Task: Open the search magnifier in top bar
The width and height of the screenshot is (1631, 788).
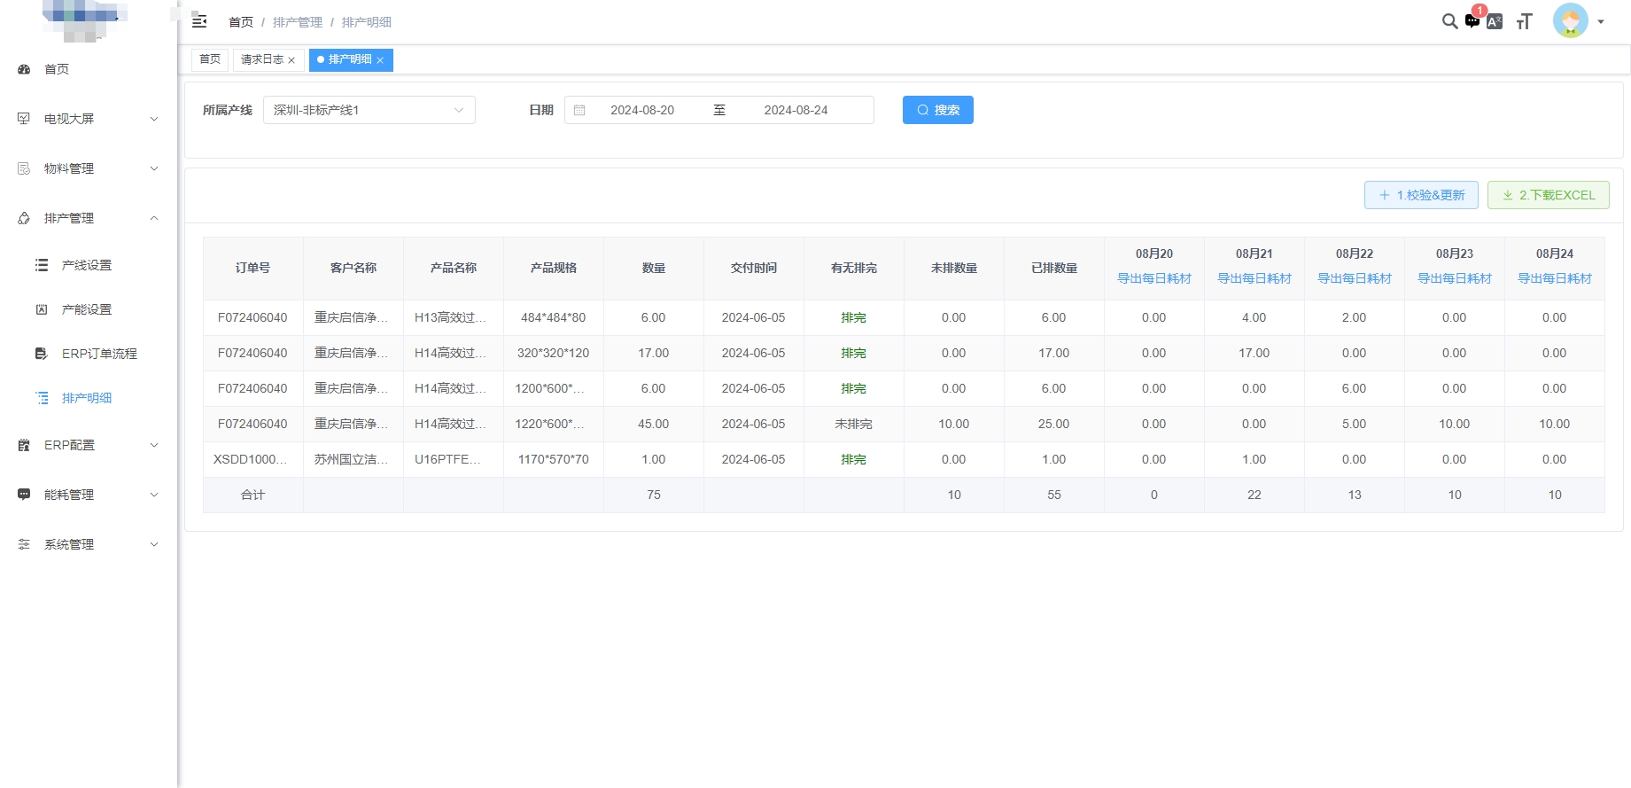Action: [1449, 21]
